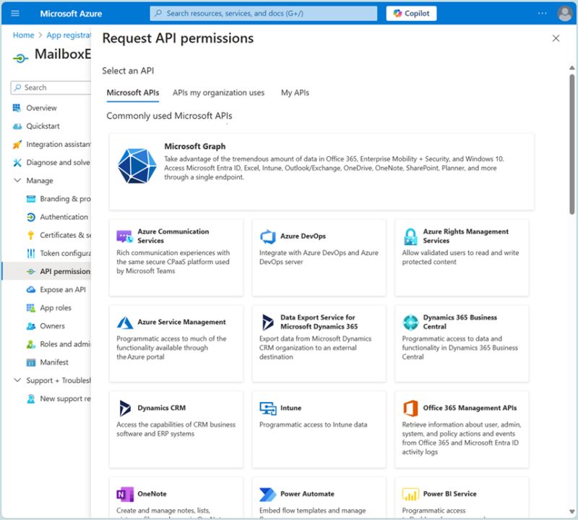578x520 pixels.
Task: Open the hamburger portal menu
Action: (x=15, y=14)
